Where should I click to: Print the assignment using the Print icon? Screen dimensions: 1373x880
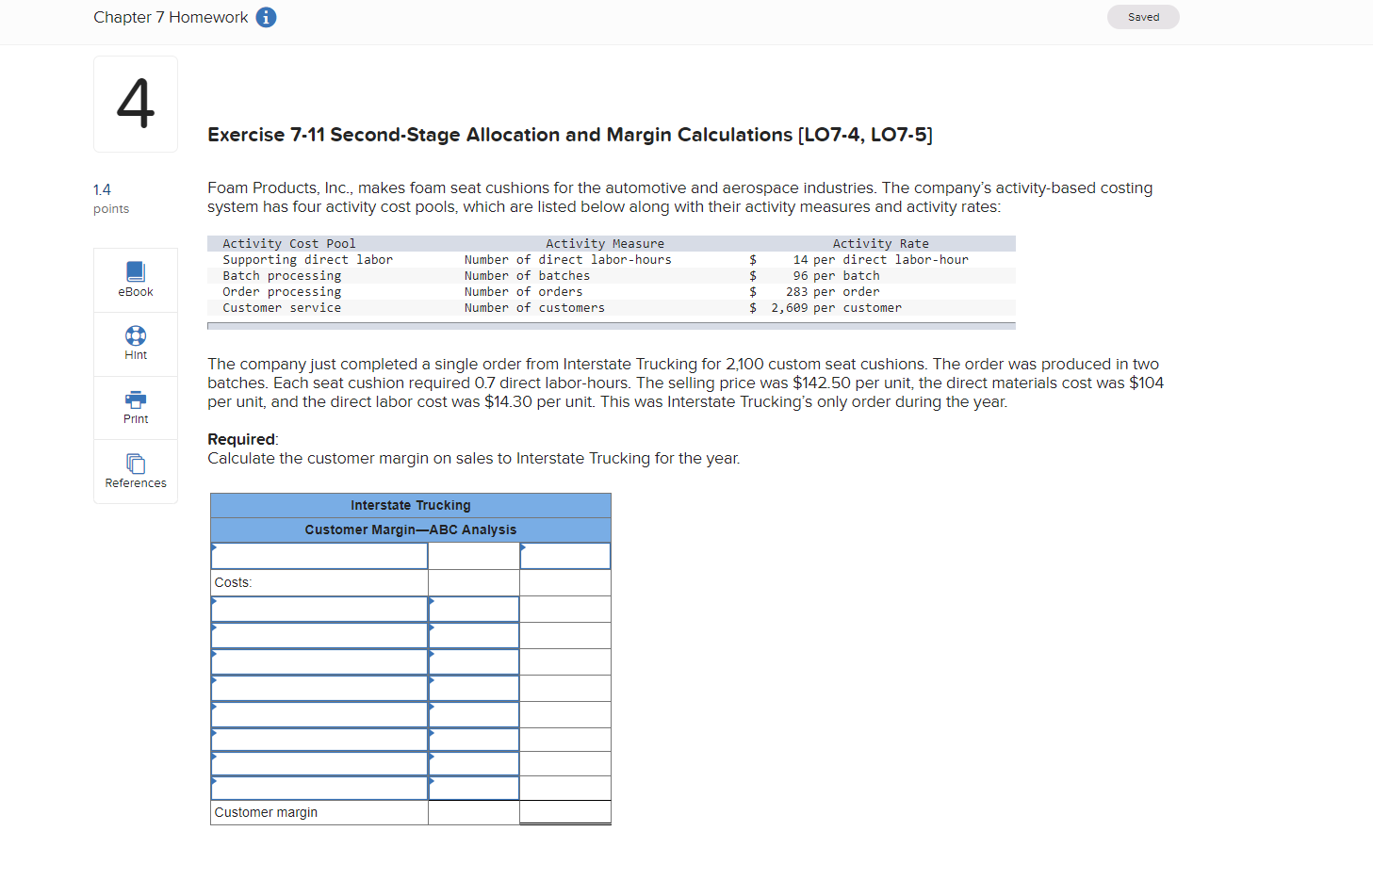tap(135, 407)
